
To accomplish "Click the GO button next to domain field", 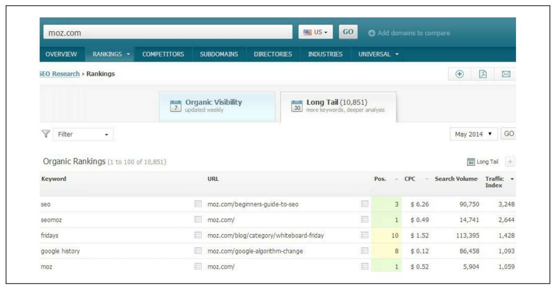I will (x=348, y=32).
